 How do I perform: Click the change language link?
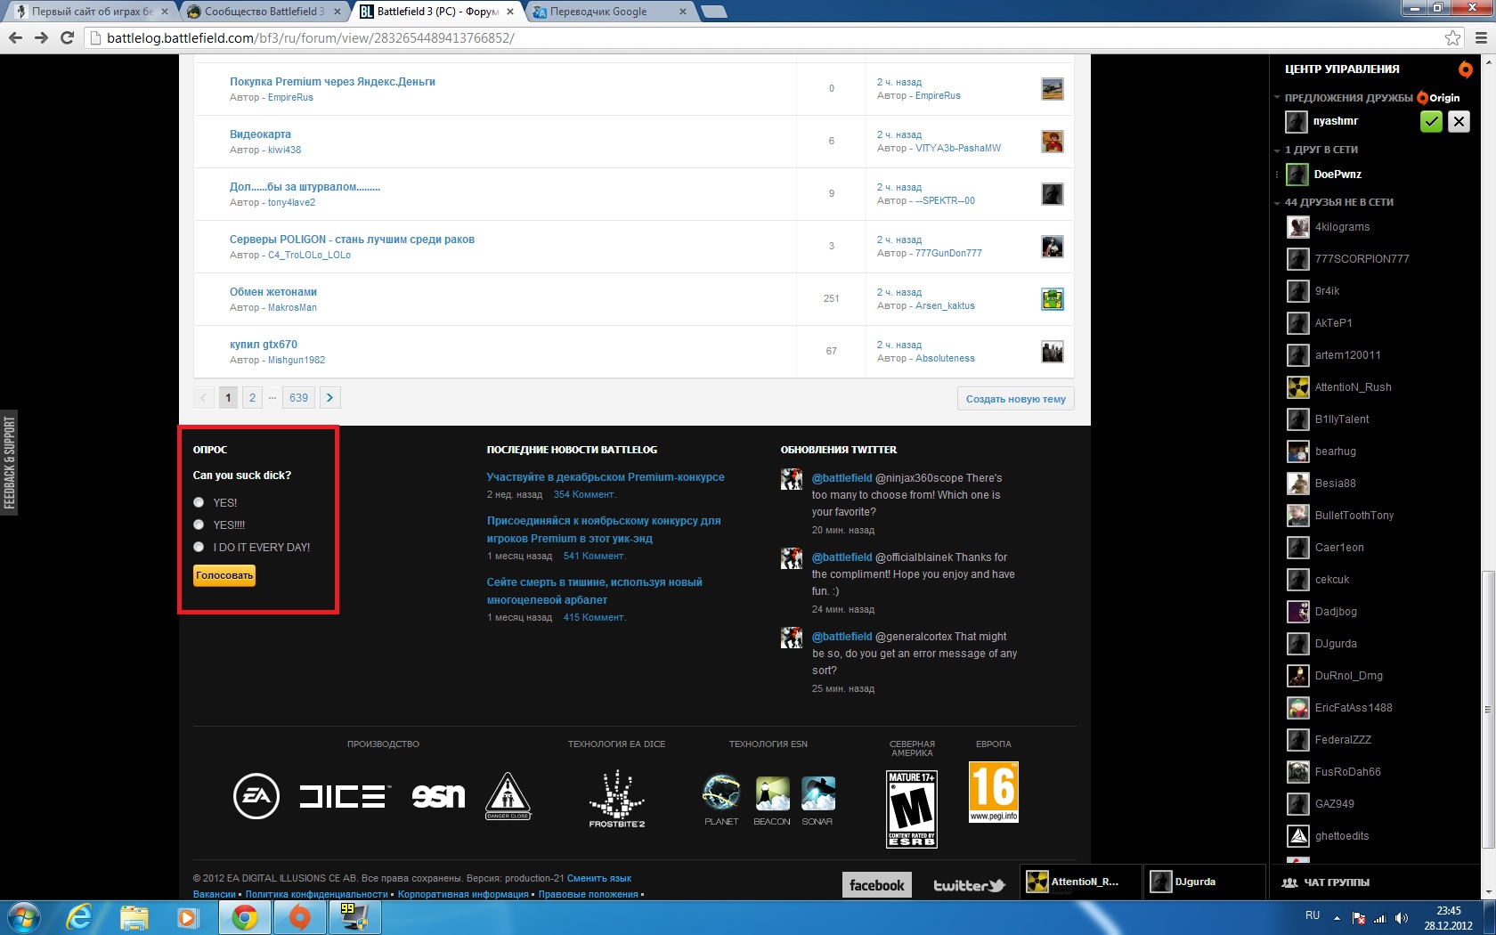[x=599, y=879]
